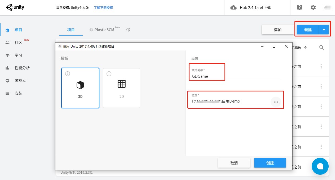This screenshot has height=180, width=335.
Task: Open more options for fourth project row
Action: tap(321, 127)
